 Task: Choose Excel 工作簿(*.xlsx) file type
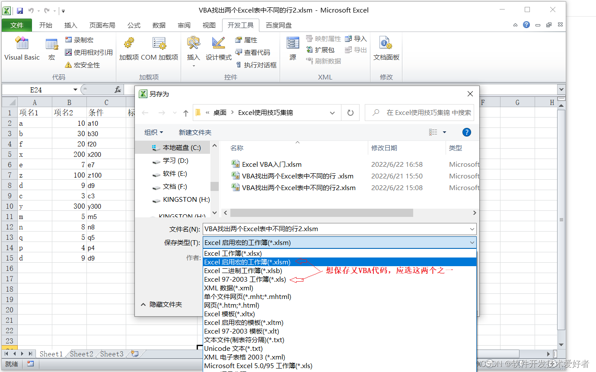pyautogui.click(x=340, y=253)
